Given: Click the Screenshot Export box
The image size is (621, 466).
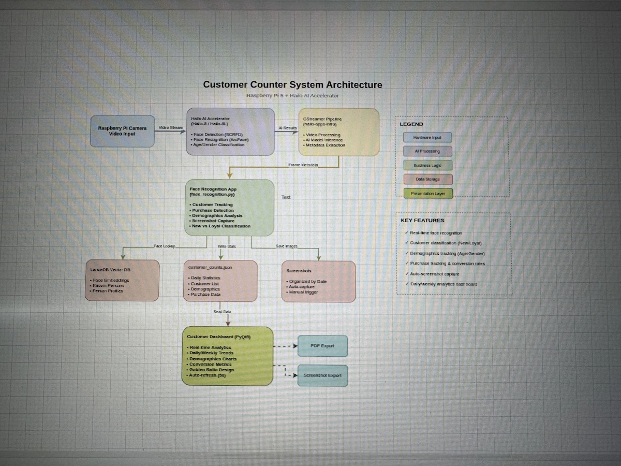Looking at the screenshot, I should 322,375.
